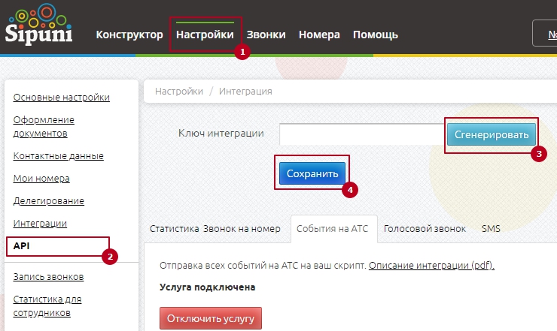Click the blue Сохранить button
This screenshot has width=557, height=331.
coord(312,173)
